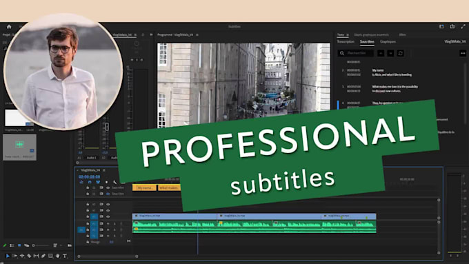Select the Selection tool arrow
469x264 pixels.
tap(8, 256)
